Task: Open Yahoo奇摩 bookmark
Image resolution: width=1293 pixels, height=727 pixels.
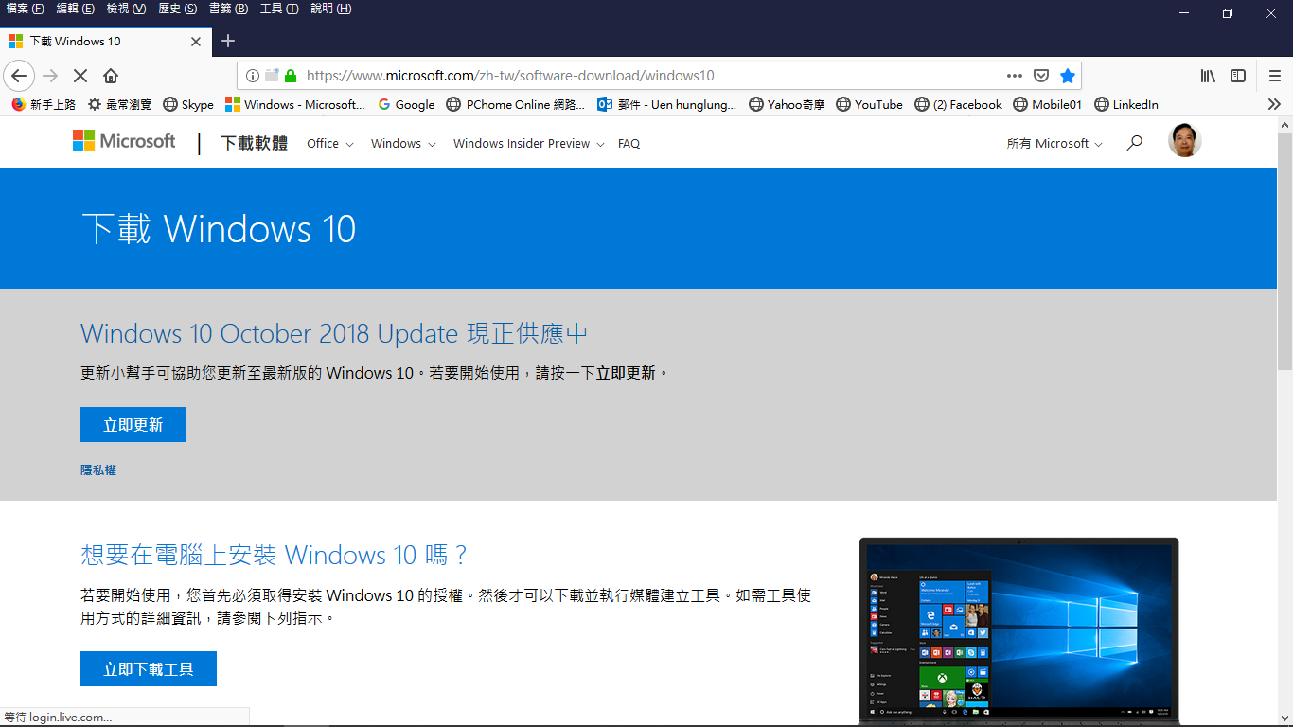Action: (x=788, y=104)
